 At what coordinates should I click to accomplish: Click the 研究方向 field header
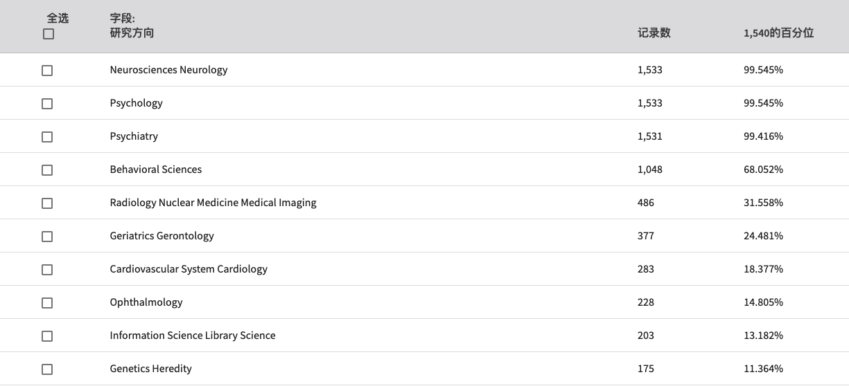(x=132, y=33)
